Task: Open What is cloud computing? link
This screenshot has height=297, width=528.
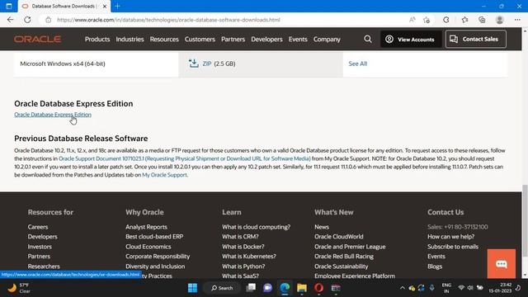Action: click(x=256, y=227)
